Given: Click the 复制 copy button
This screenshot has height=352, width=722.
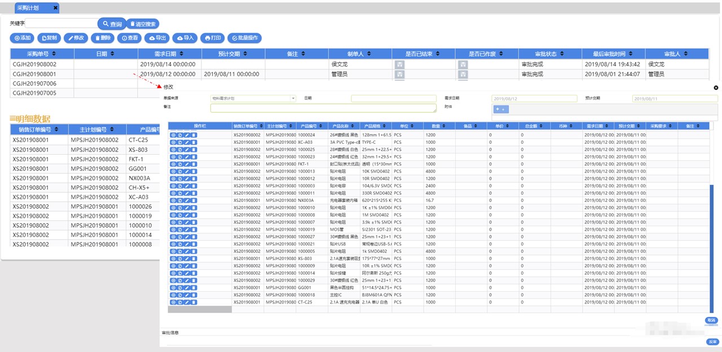Looking at the screenshot, I should coord(49,38).
